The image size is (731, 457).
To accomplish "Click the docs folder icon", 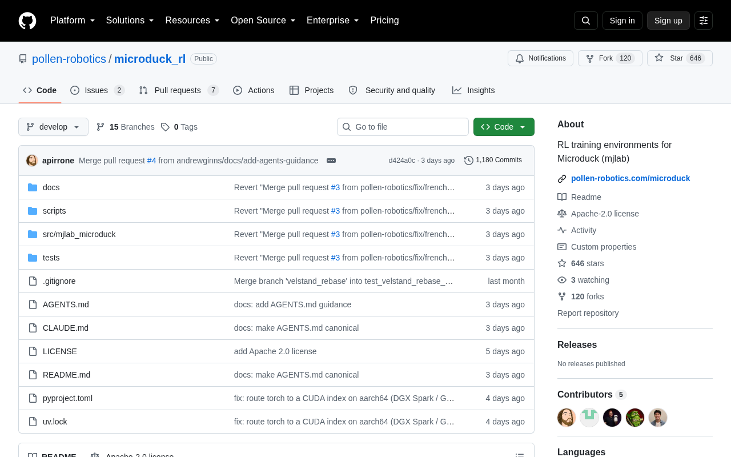I will pyautogui.click(x=33, y=187).
